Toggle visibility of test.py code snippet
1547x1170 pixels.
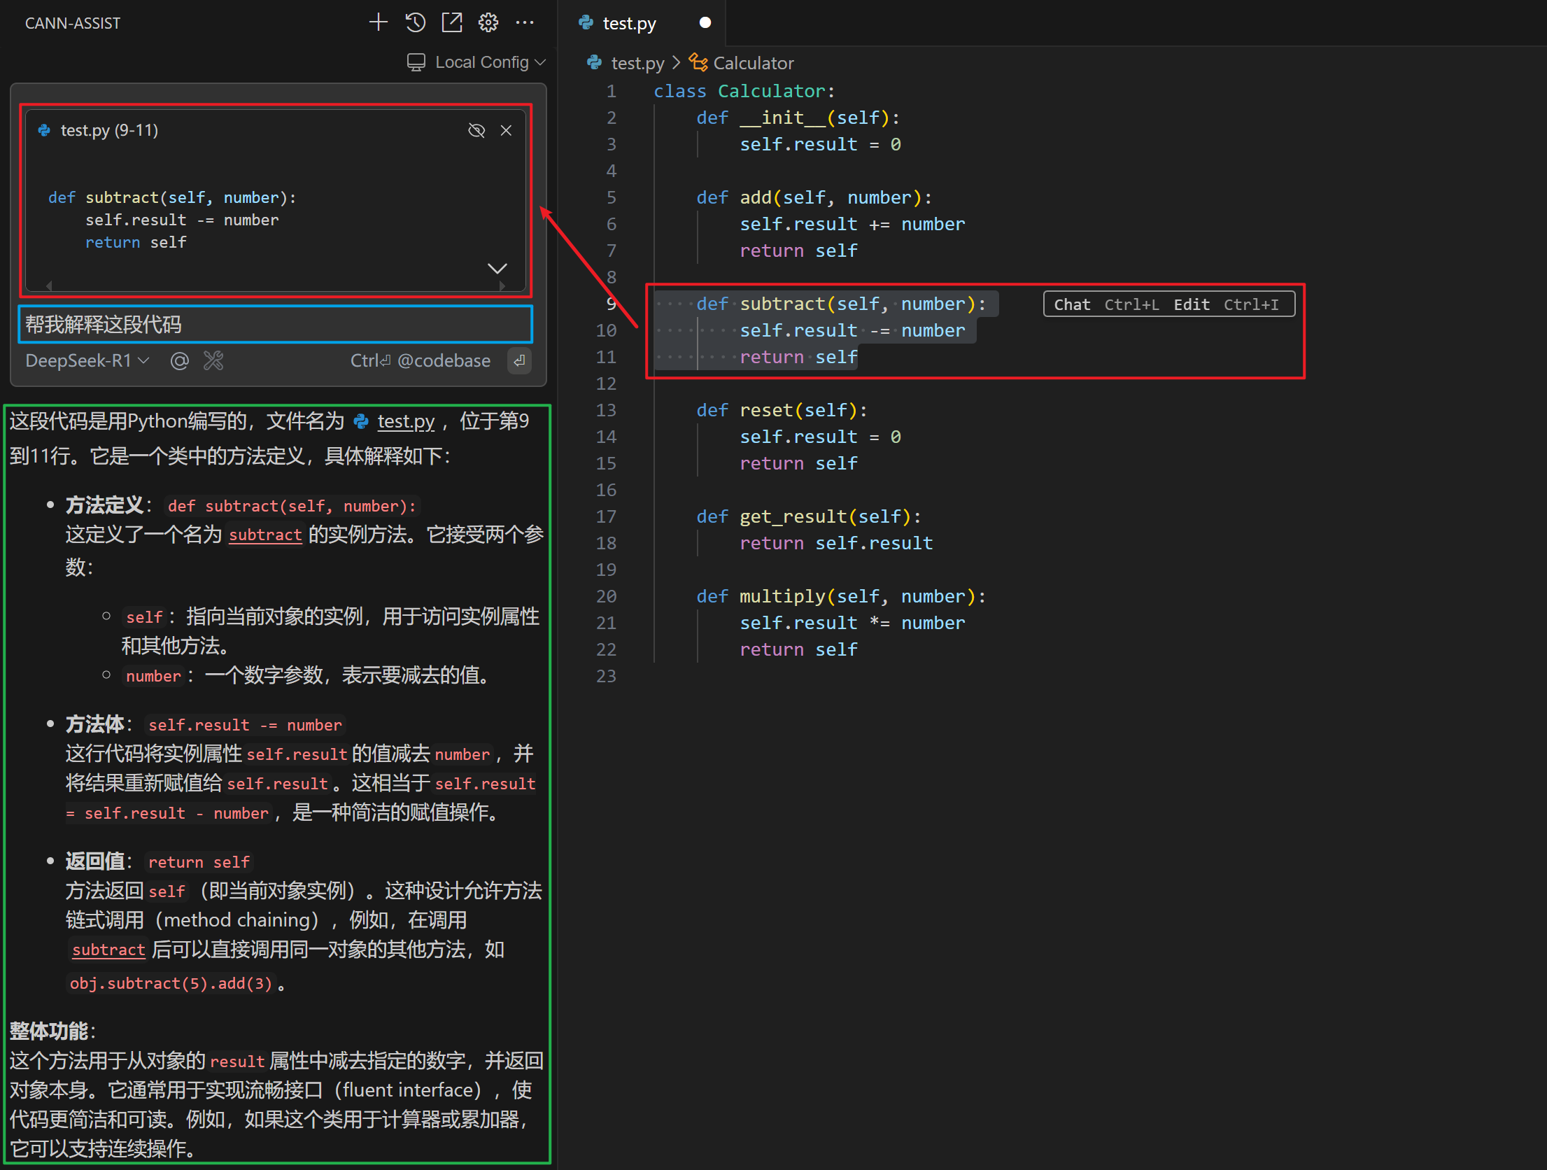pos(476,130)
